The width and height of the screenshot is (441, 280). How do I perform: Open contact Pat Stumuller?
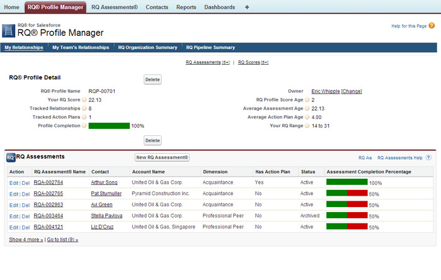(106, 194)
